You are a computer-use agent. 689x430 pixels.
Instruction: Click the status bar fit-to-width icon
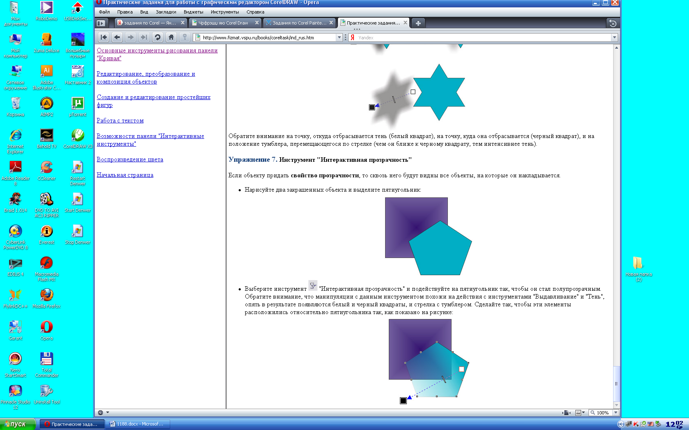tap(567, 412)
